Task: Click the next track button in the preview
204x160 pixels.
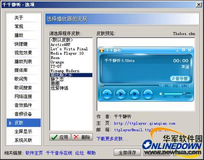Action: click(148, 94)
